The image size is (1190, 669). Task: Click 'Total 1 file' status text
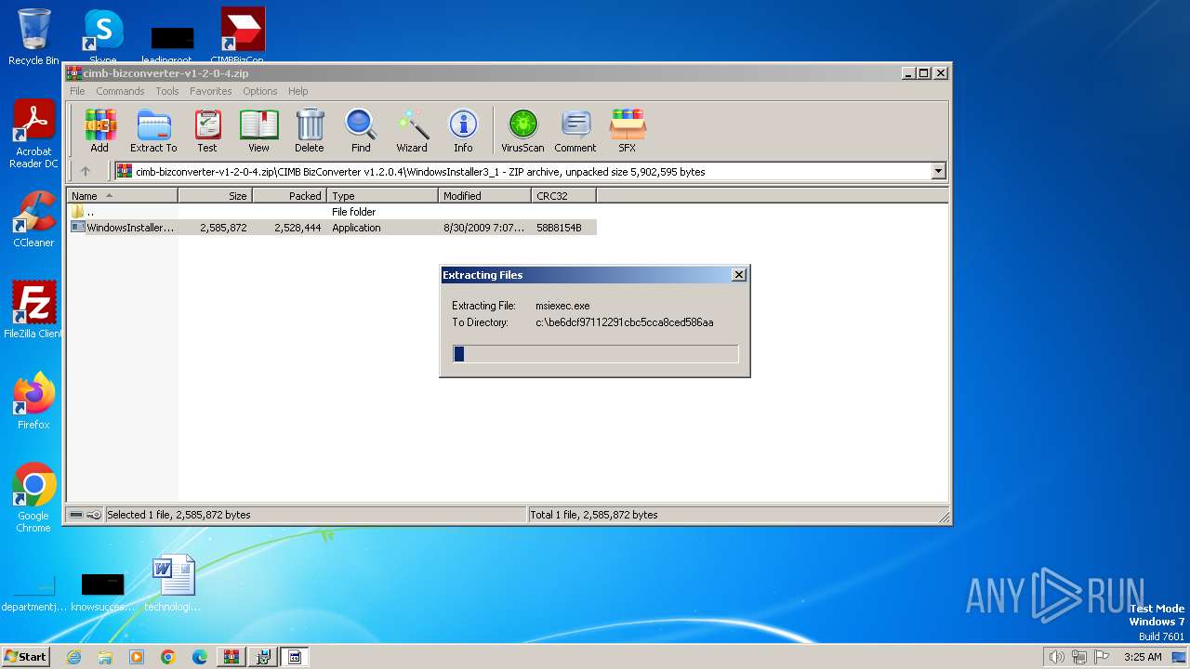coord(594,515)
